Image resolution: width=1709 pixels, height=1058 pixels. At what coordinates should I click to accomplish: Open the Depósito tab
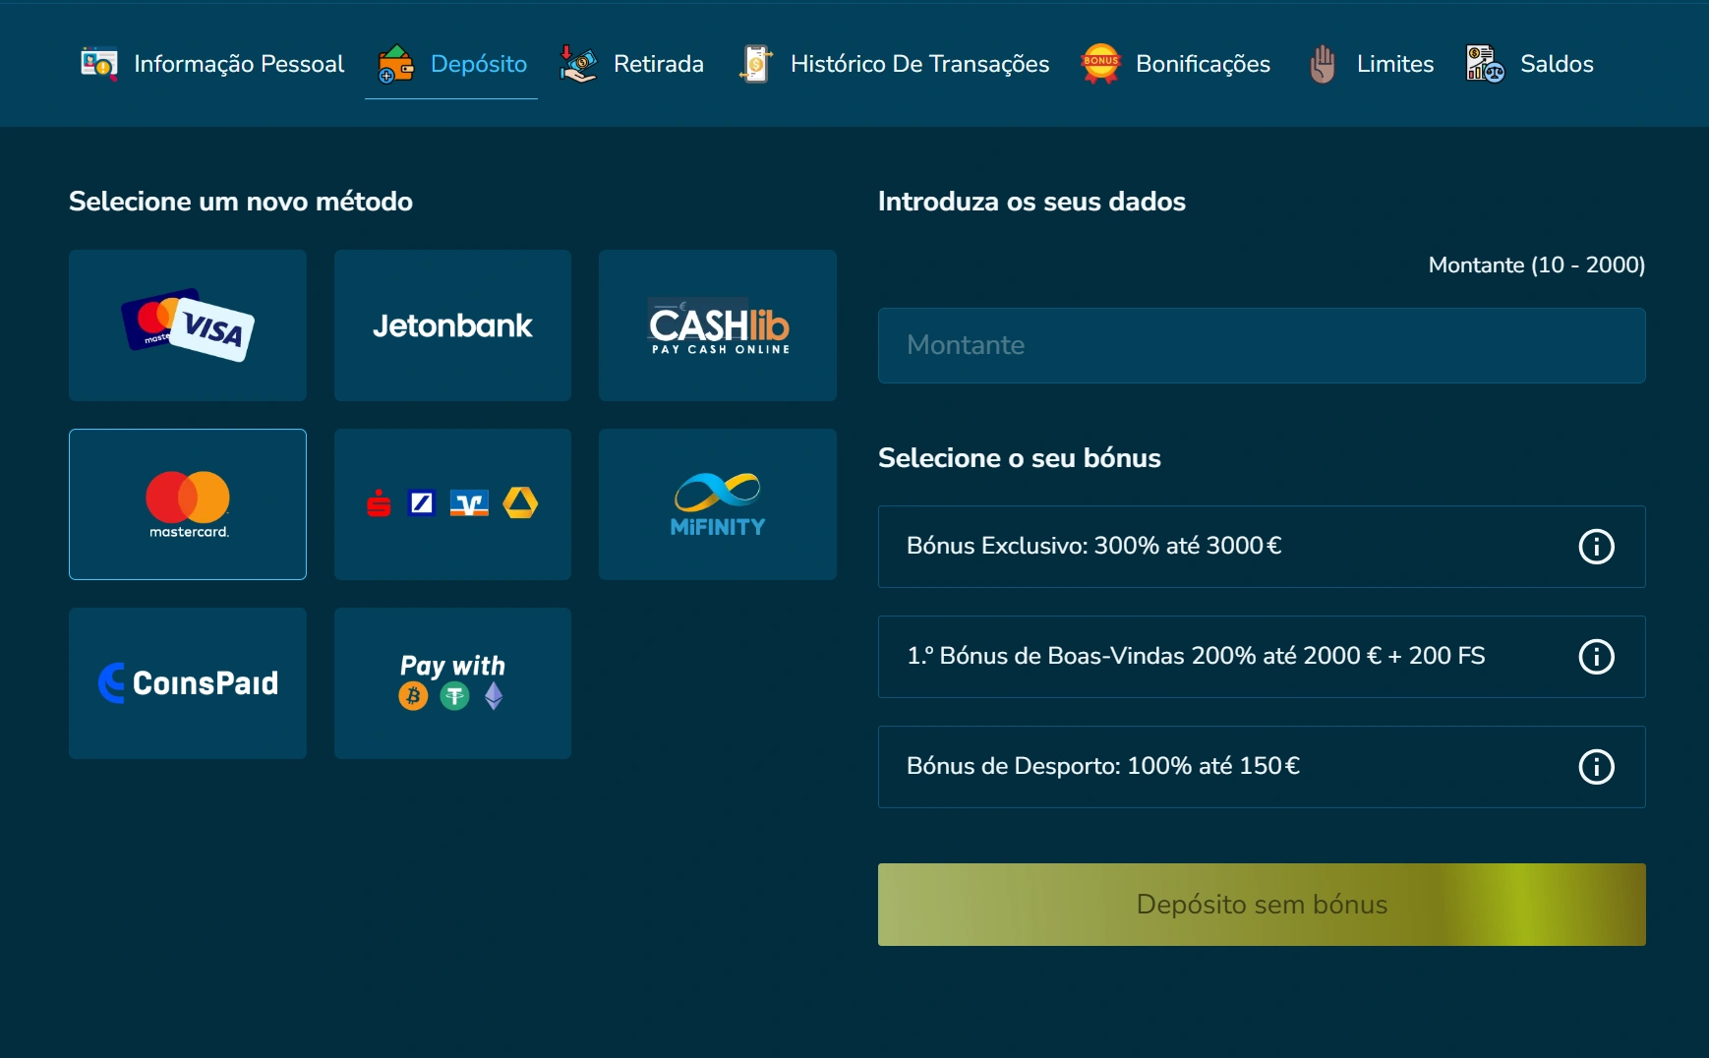[451, 63]
